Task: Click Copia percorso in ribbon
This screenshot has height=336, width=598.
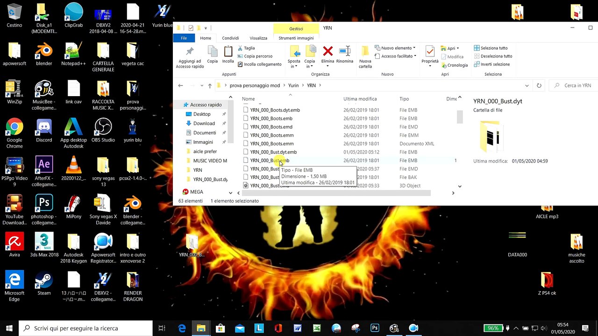Action: tap(255, 56)
